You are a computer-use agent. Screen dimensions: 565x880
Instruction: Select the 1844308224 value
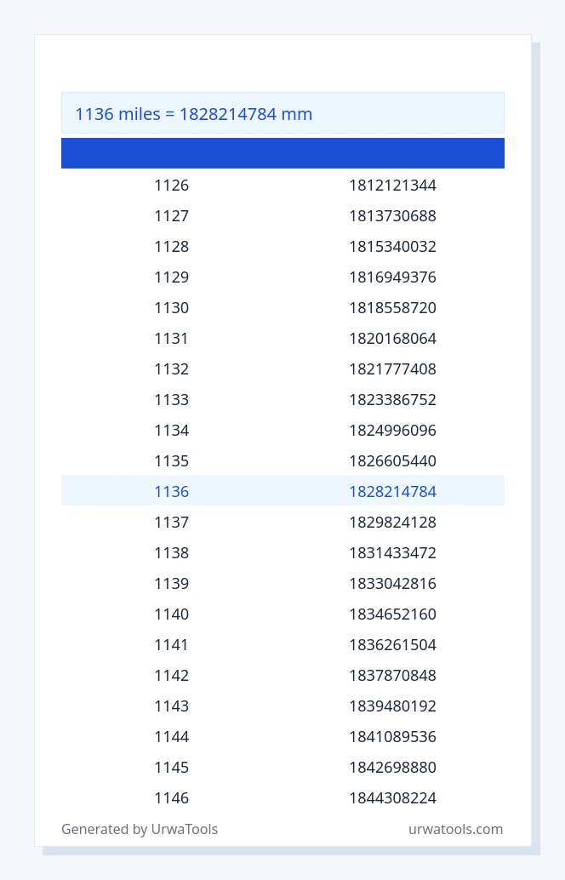point(393,798)
